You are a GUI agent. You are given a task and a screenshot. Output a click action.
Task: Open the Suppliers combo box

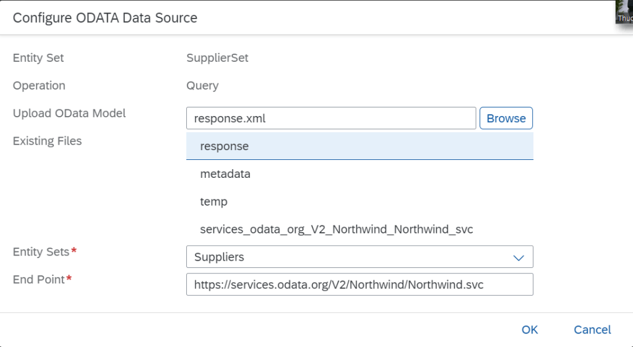(x=347, y=257)
